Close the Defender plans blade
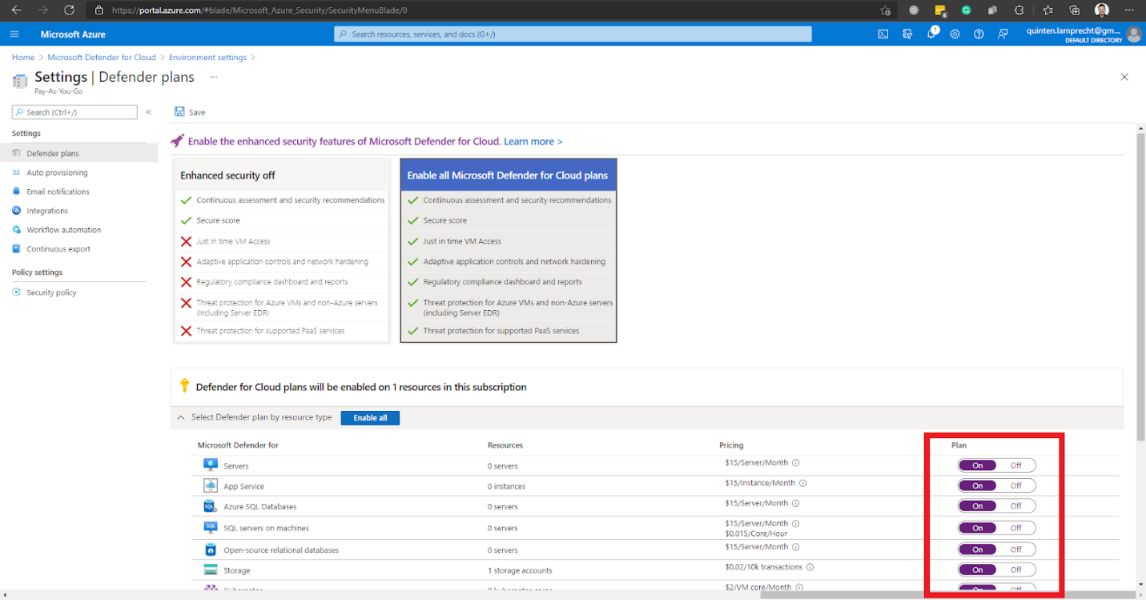The image size is (1146, 600). coord(1124,77)
